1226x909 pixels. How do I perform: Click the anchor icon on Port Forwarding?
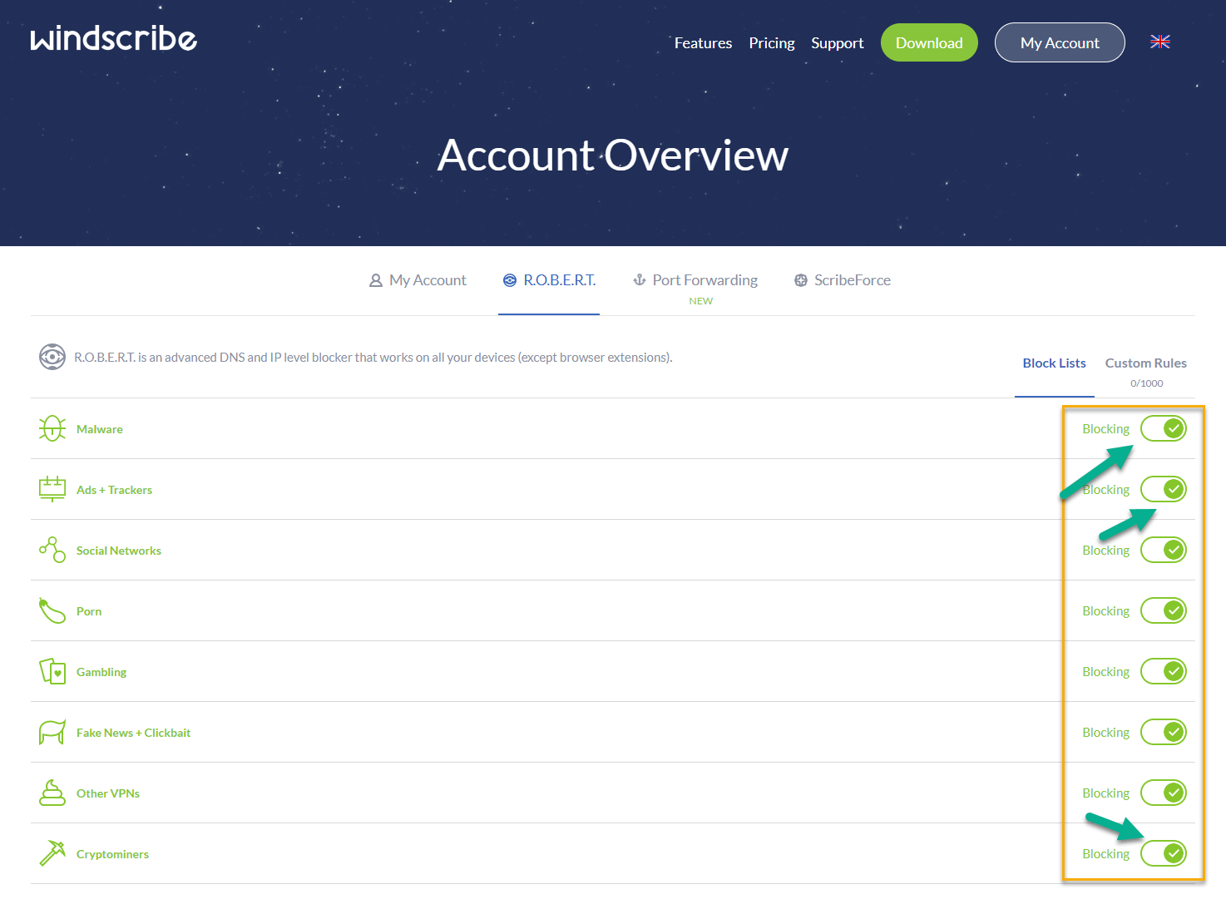[640, 280]
